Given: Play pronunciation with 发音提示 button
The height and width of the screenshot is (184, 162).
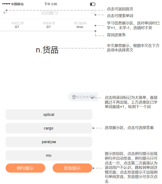Looking at the screenshot, I should [72, 168].
